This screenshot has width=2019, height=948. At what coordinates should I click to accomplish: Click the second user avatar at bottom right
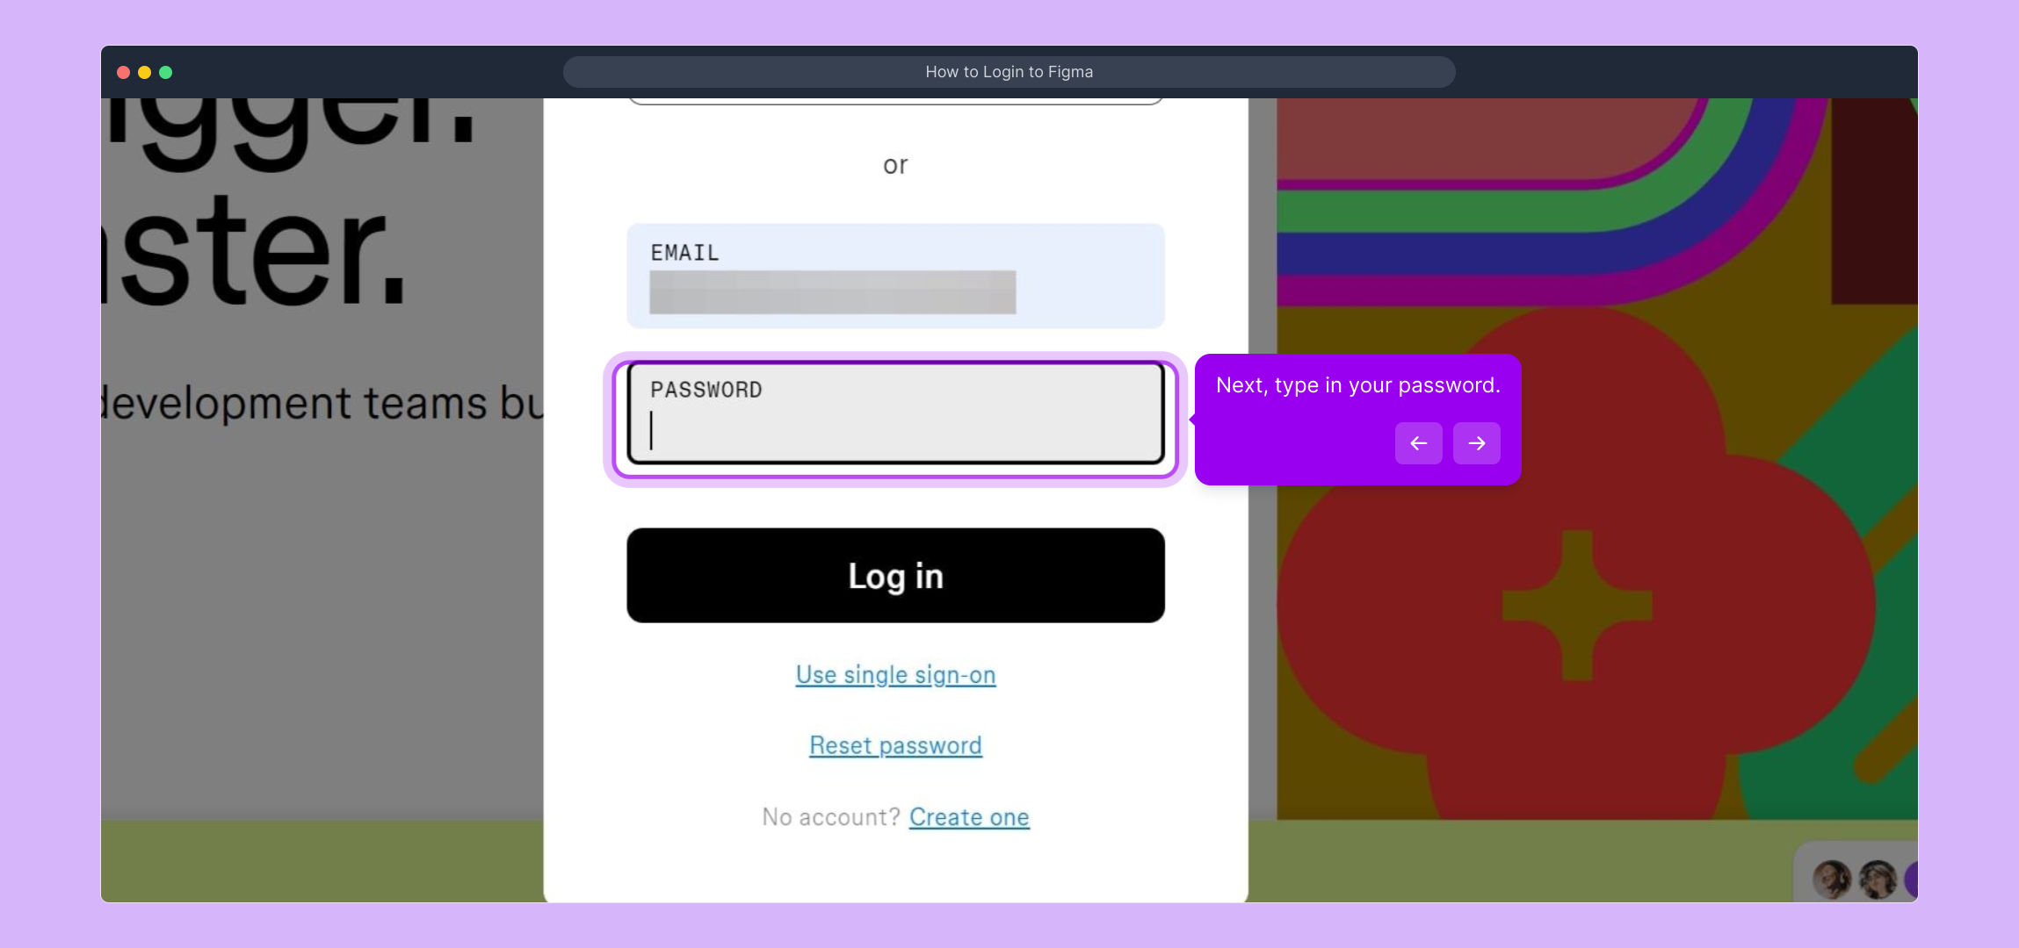coord(1878,879)
